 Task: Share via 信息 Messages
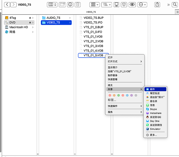click(155, 105)
